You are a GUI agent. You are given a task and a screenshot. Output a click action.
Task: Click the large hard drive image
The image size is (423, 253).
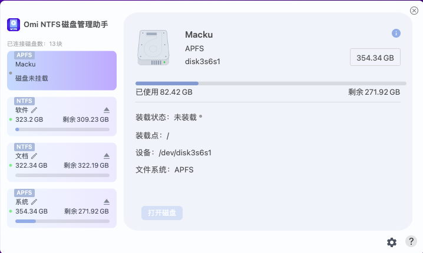153,48
